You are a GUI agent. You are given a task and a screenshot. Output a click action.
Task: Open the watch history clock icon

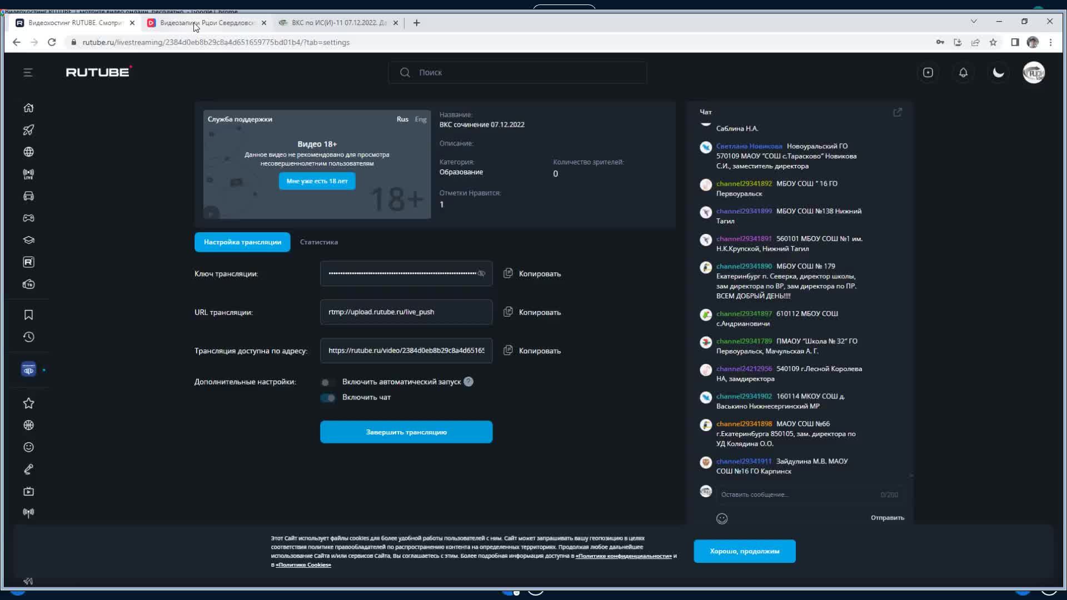pyautogui.click(x=28, y=337)
